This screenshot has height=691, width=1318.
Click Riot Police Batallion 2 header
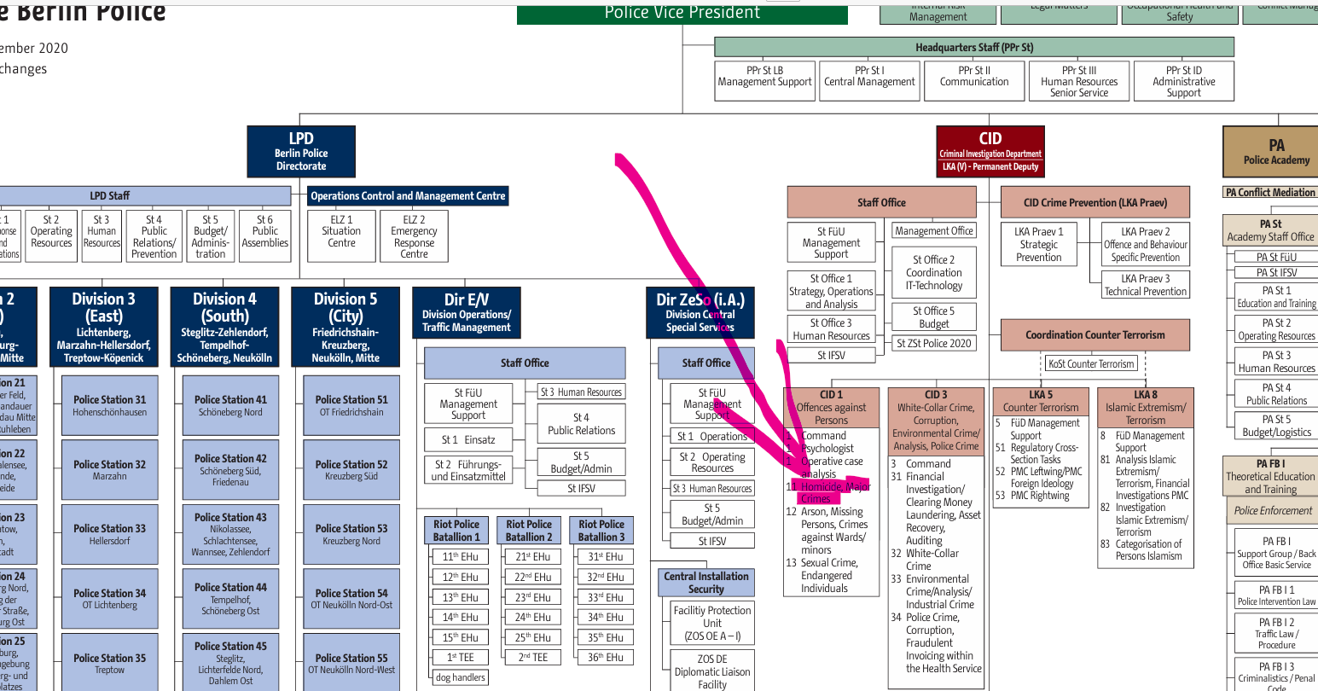click(x=529, y=531)
